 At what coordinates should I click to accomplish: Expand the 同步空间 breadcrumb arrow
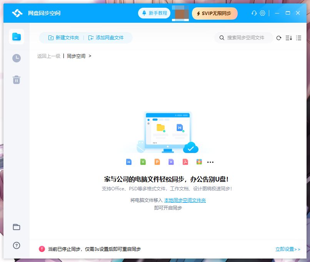point(90,56)
